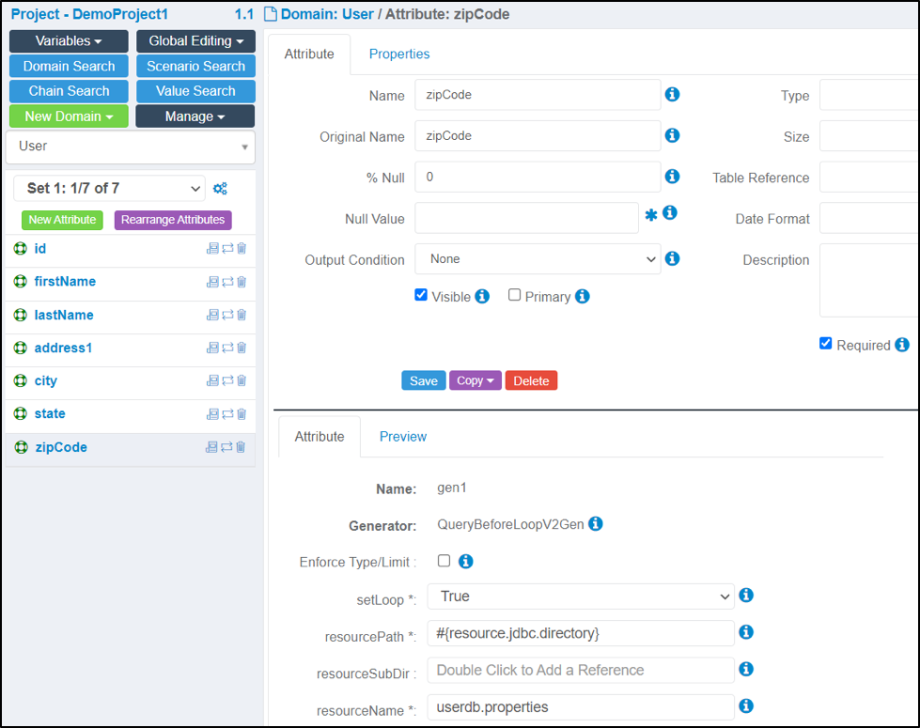This screenshot has width=920, height=728.
Task: Show info for the resourceName parameter
Action: [746, 706]
